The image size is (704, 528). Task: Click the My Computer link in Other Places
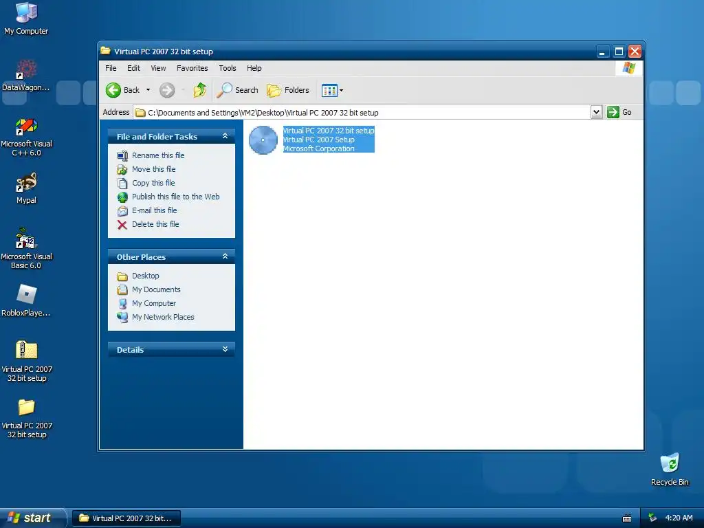pos(154,303)
